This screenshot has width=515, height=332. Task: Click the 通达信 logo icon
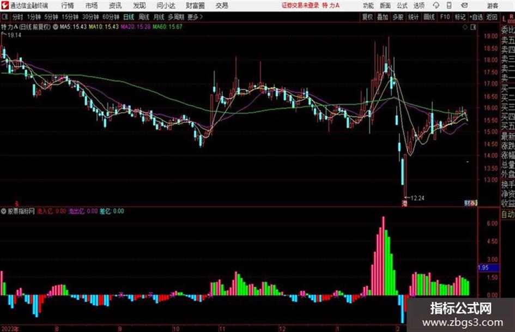click(5, 5)
